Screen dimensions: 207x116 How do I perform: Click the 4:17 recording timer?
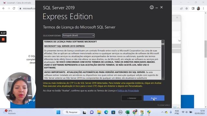[3, 33]
